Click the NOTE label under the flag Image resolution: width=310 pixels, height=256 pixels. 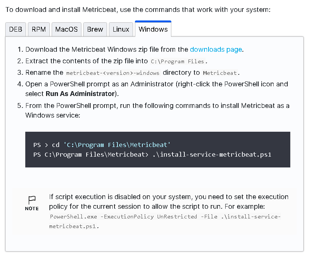pos(32,208)
